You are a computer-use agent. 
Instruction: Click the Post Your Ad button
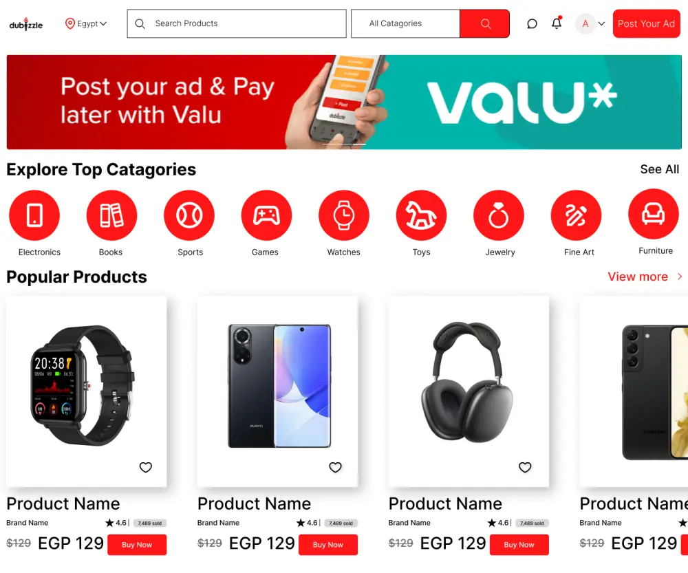point(646,23)
